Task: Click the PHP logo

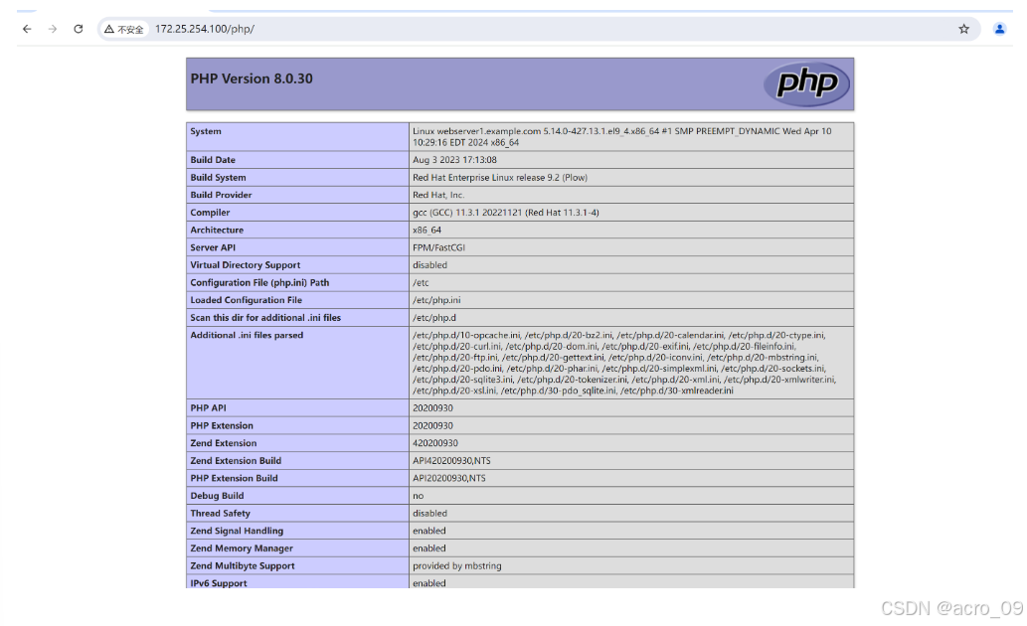Action: [806, 83]
